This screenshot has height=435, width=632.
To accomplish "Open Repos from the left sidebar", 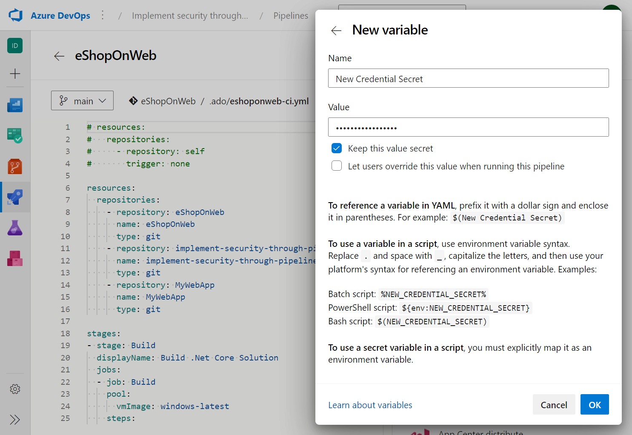I will pyautogui.click(x=15, y=166).
